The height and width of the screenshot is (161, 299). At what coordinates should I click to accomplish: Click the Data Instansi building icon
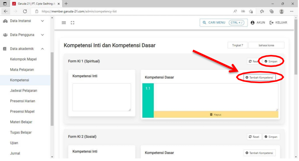5,21
